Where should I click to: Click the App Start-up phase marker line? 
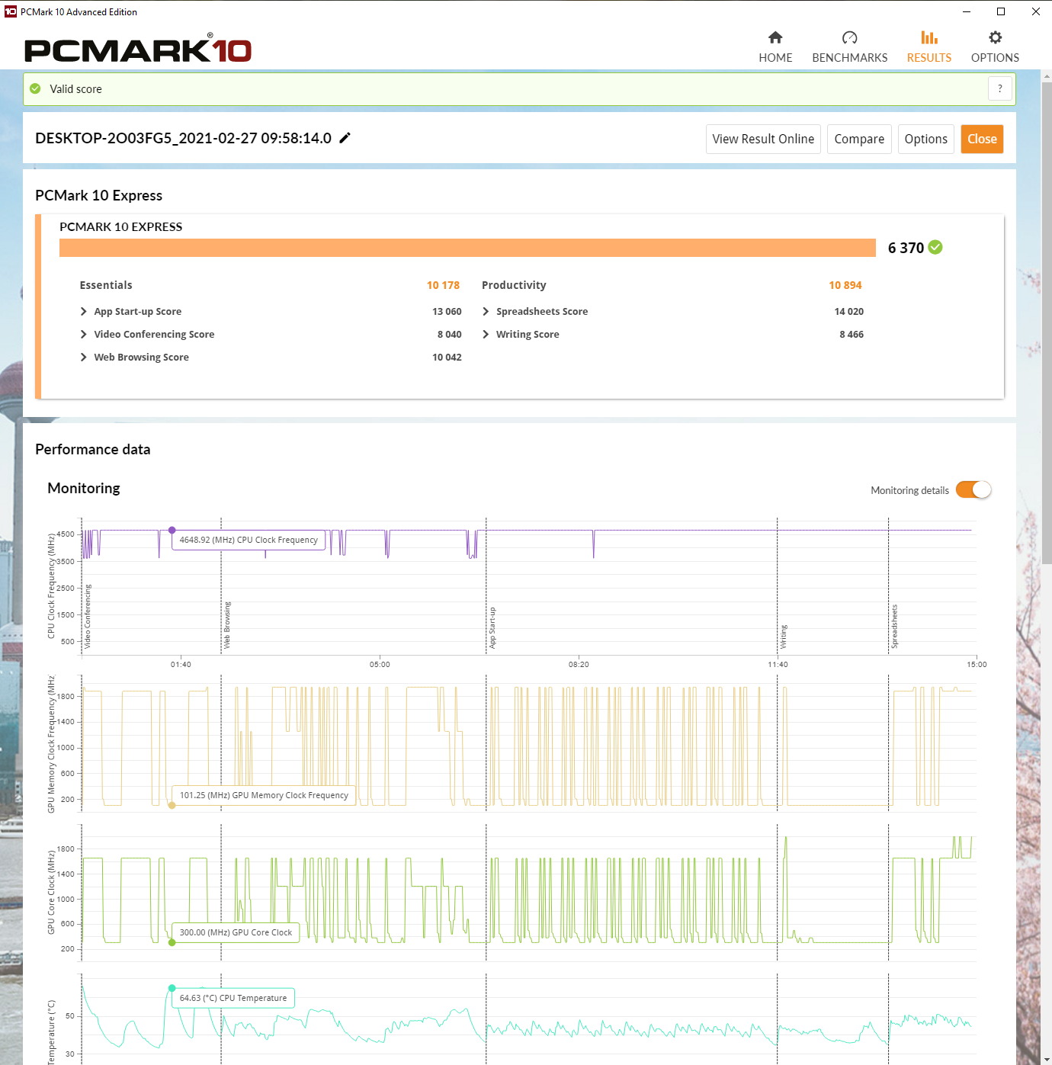486,585
